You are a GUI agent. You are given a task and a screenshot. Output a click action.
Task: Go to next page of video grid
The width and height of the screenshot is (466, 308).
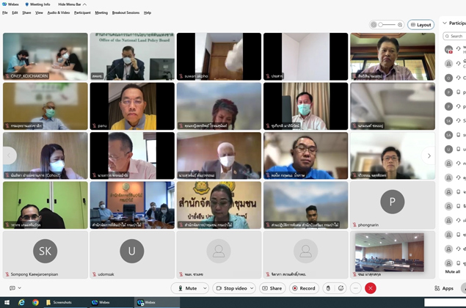(x=429, y=155)
